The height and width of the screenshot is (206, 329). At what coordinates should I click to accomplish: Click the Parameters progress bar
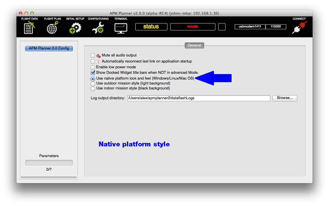pyautogui.click(x=49, y=162)
